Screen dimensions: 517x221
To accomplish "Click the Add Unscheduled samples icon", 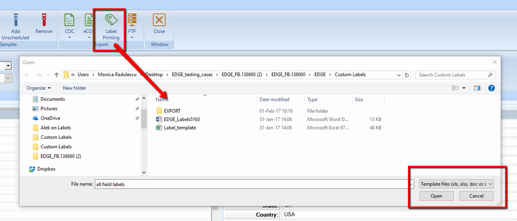I will [15, 20].
